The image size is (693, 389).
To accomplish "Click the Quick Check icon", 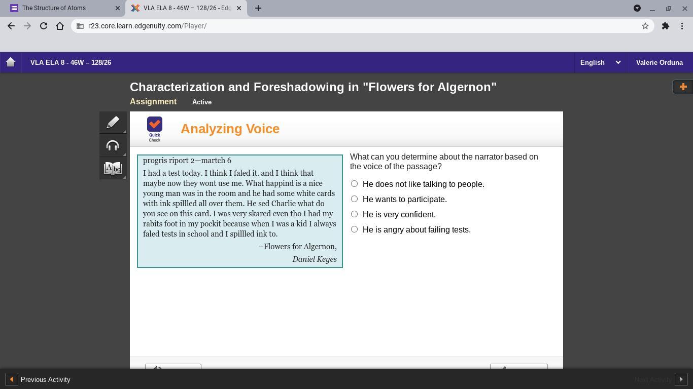I will pos(155,129).
